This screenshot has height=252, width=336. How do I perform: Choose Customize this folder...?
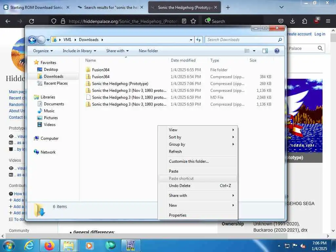(198, 161)
